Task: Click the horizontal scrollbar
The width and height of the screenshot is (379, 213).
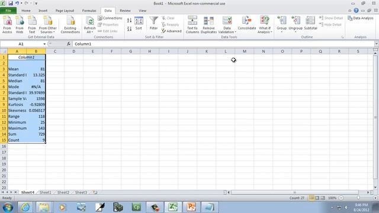Action: (295, 192)
